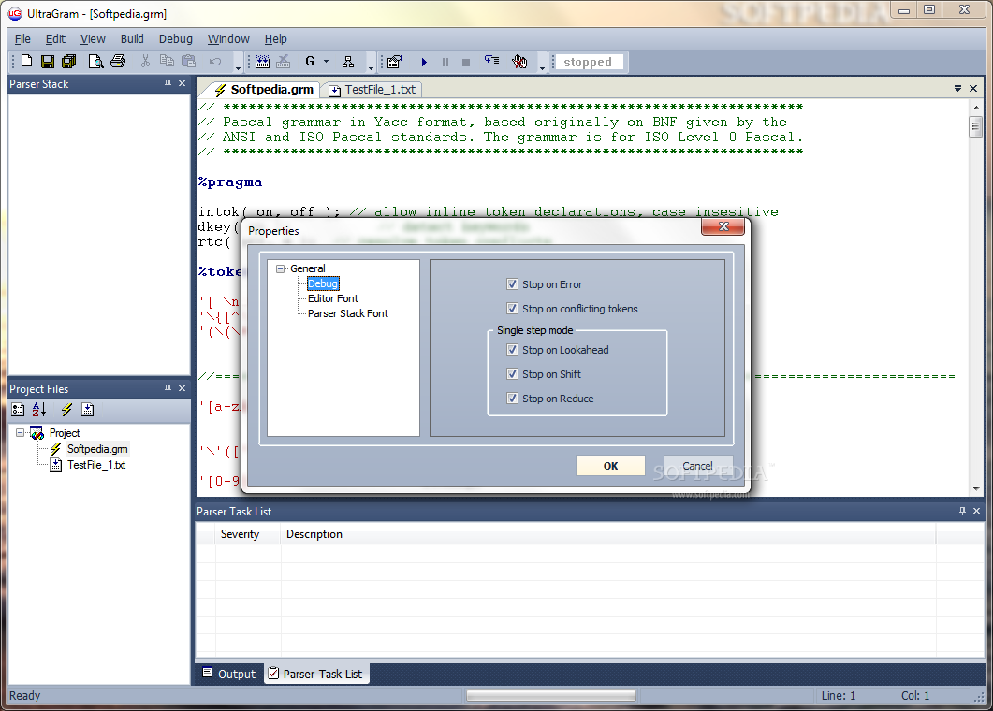Click categorized view icon in Project Files
This screenshot has width=993, height=711.
click(19, 410)
